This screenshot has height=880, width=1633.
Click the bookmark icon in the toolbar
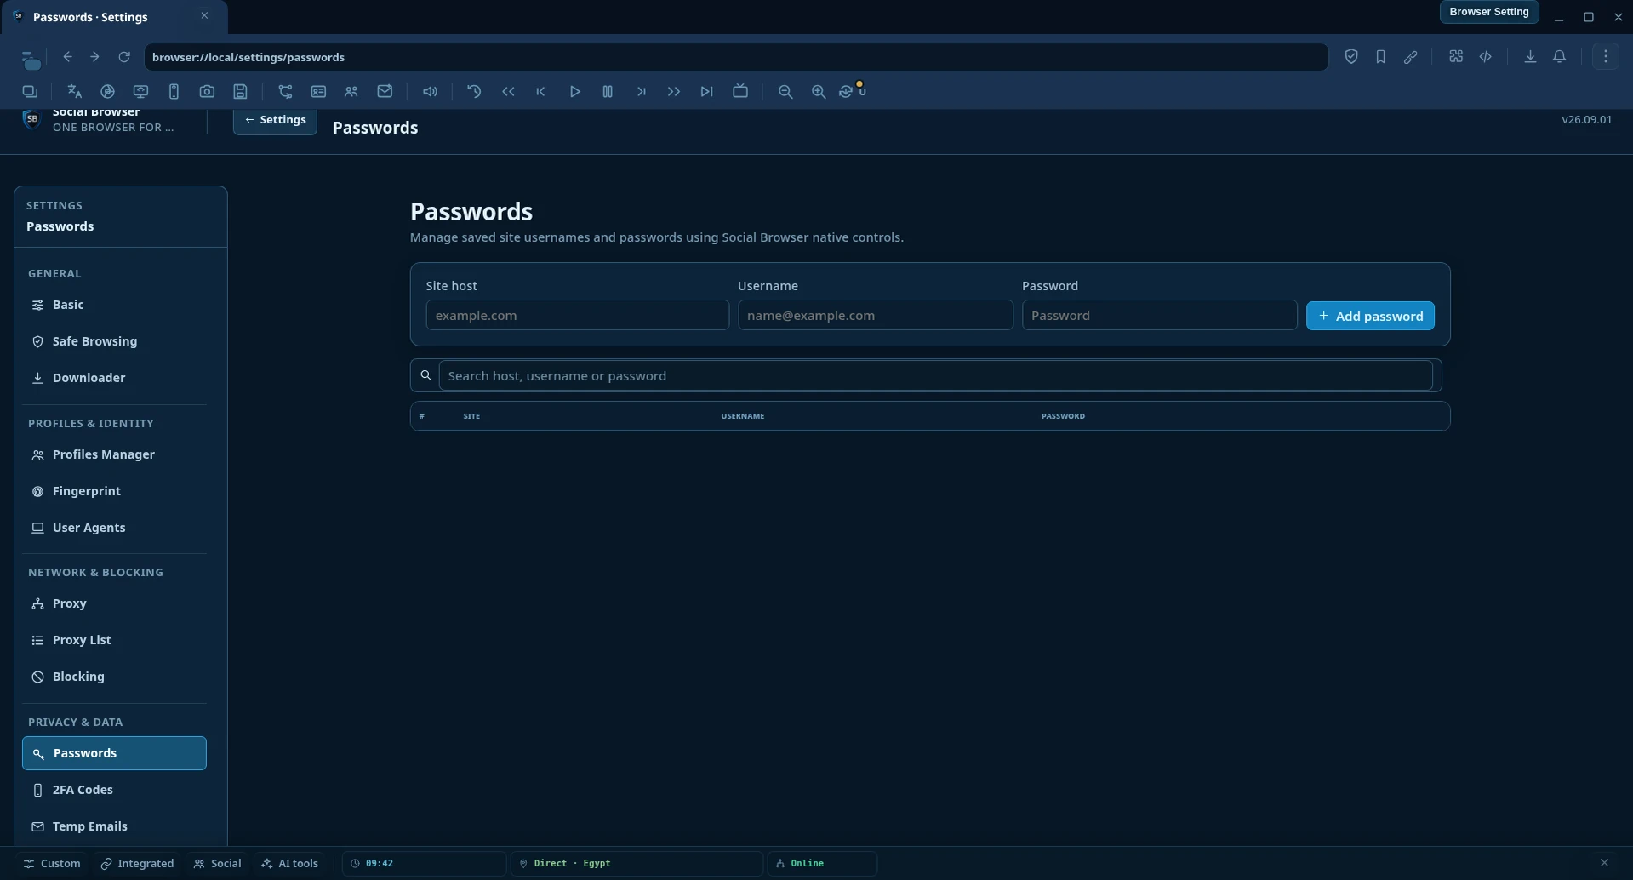[1380, 57]
